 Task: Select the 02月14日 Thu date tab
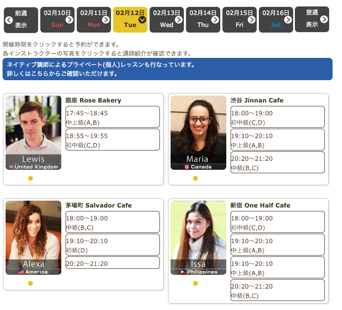coord(203,20)
